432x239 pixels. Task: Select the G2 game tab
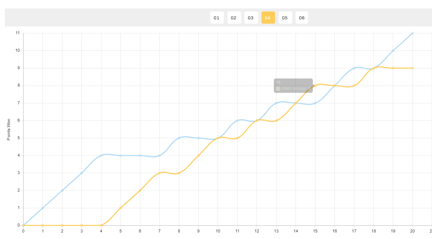234,18
